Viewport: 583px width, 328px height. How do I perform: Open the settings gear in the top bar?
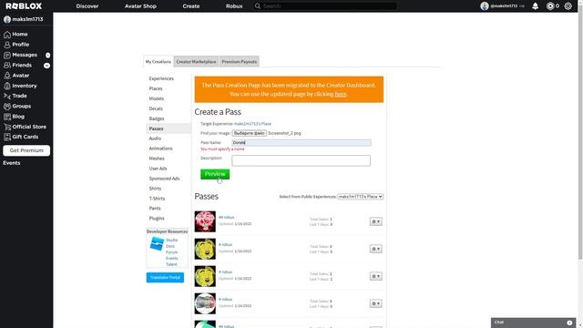568,6
